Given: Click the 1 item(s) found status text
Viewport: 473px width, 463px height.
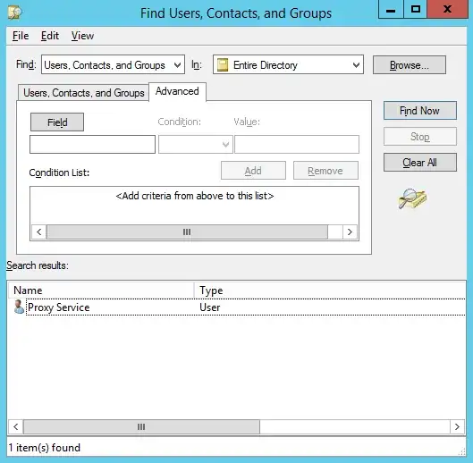Looking at the screenshot, I should click(x=45, y=448).
